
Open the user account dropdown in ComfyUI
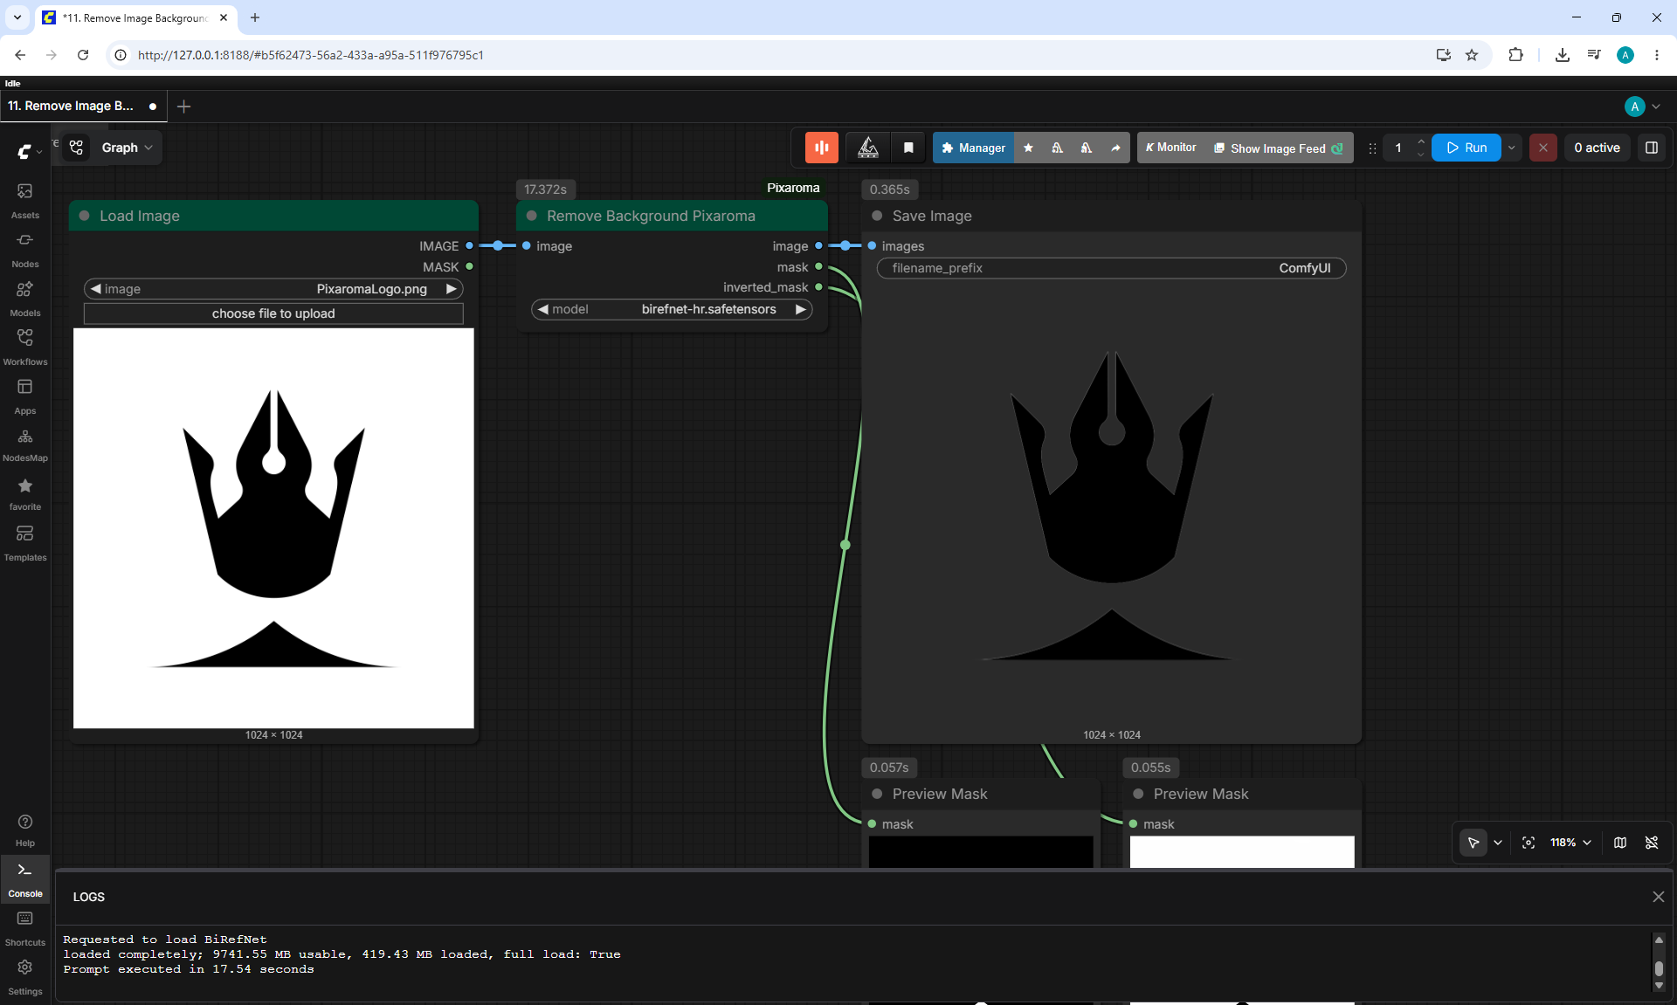coord(1642,106)
